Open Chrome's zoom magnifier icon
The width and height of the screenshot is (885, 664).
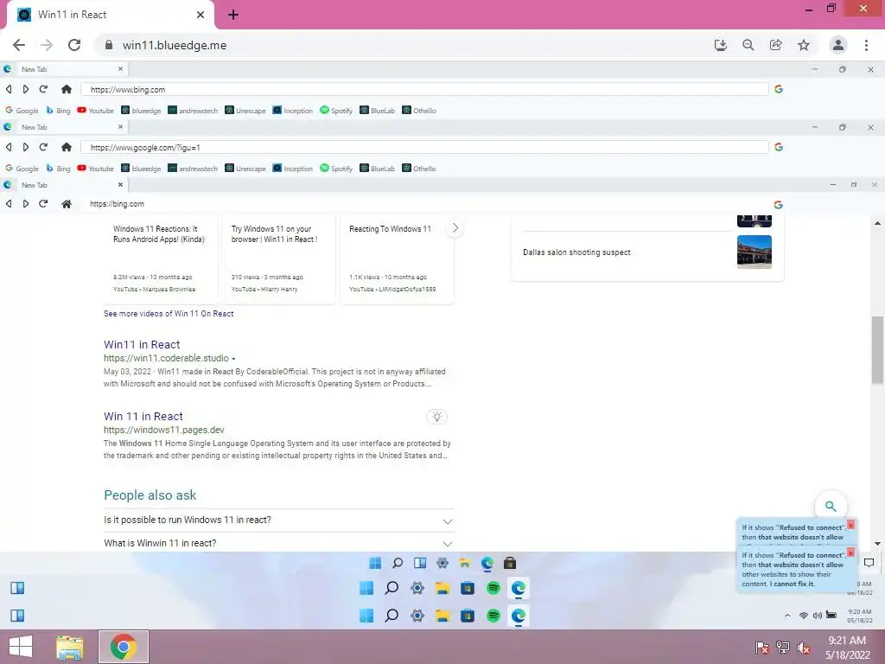click(x=748, y=45)
